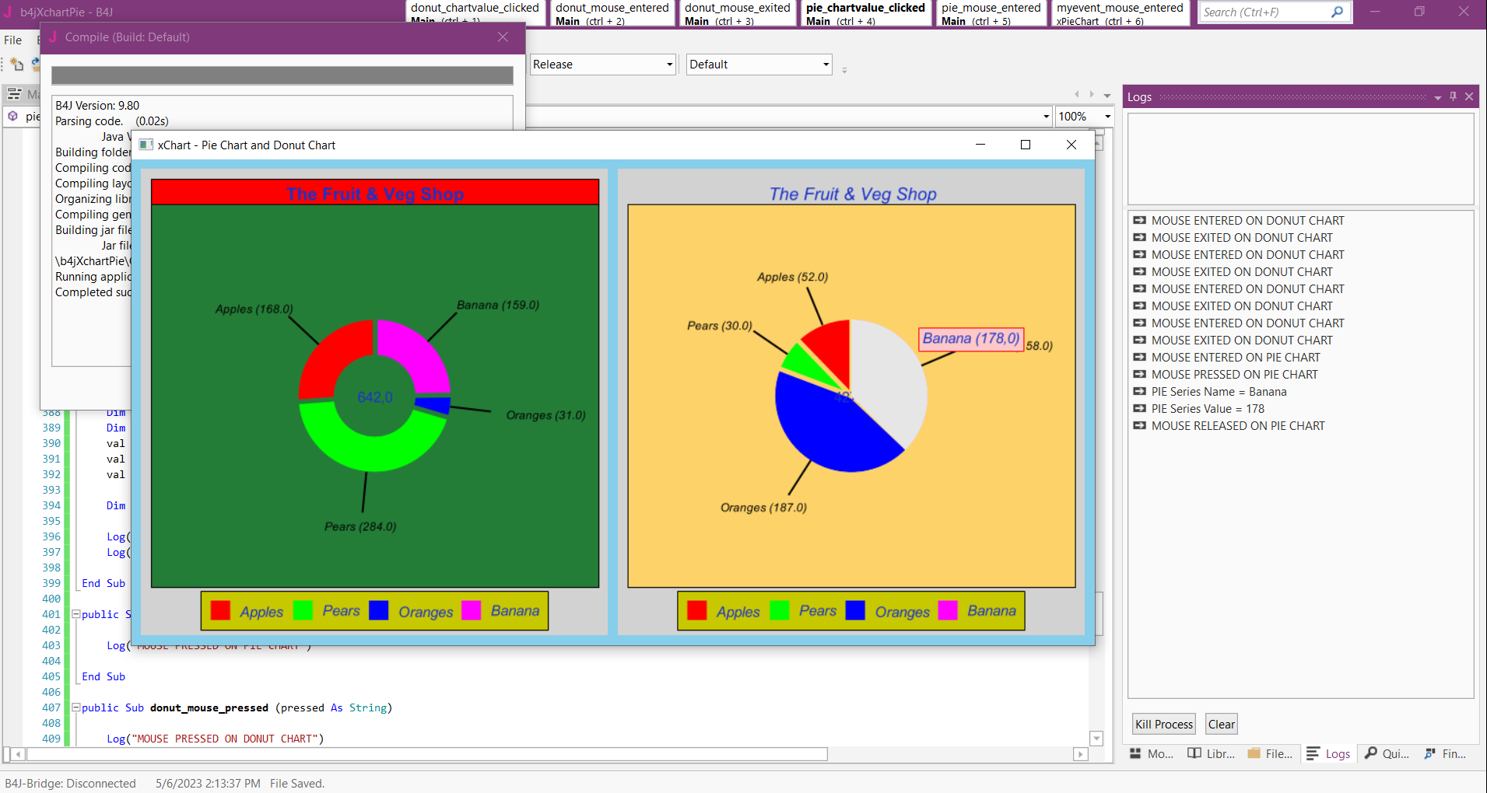
Task: Jump to donut_chartvalue_clicked bookmark
Action: point(475,12)
